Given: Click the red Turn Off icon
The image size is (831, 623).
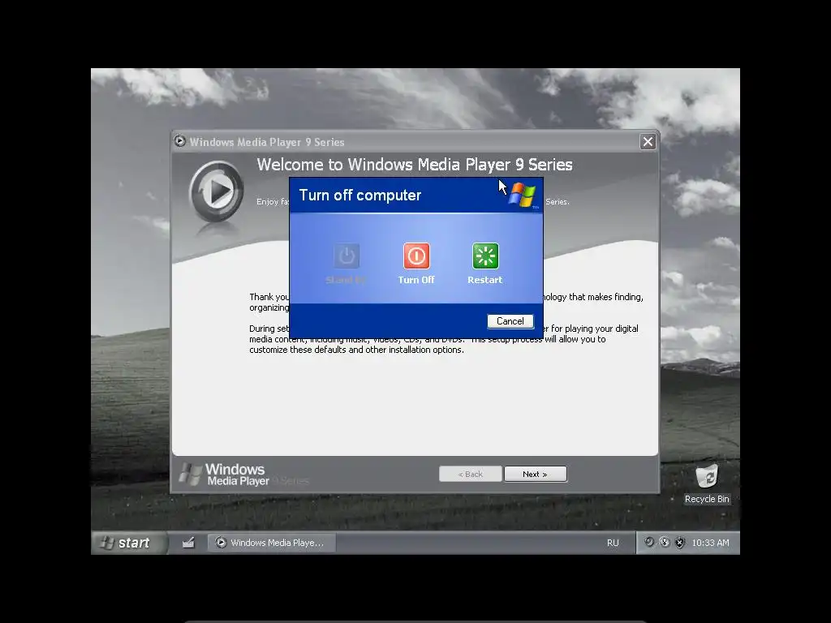Looking at the screenshot, I should [416, 256].
